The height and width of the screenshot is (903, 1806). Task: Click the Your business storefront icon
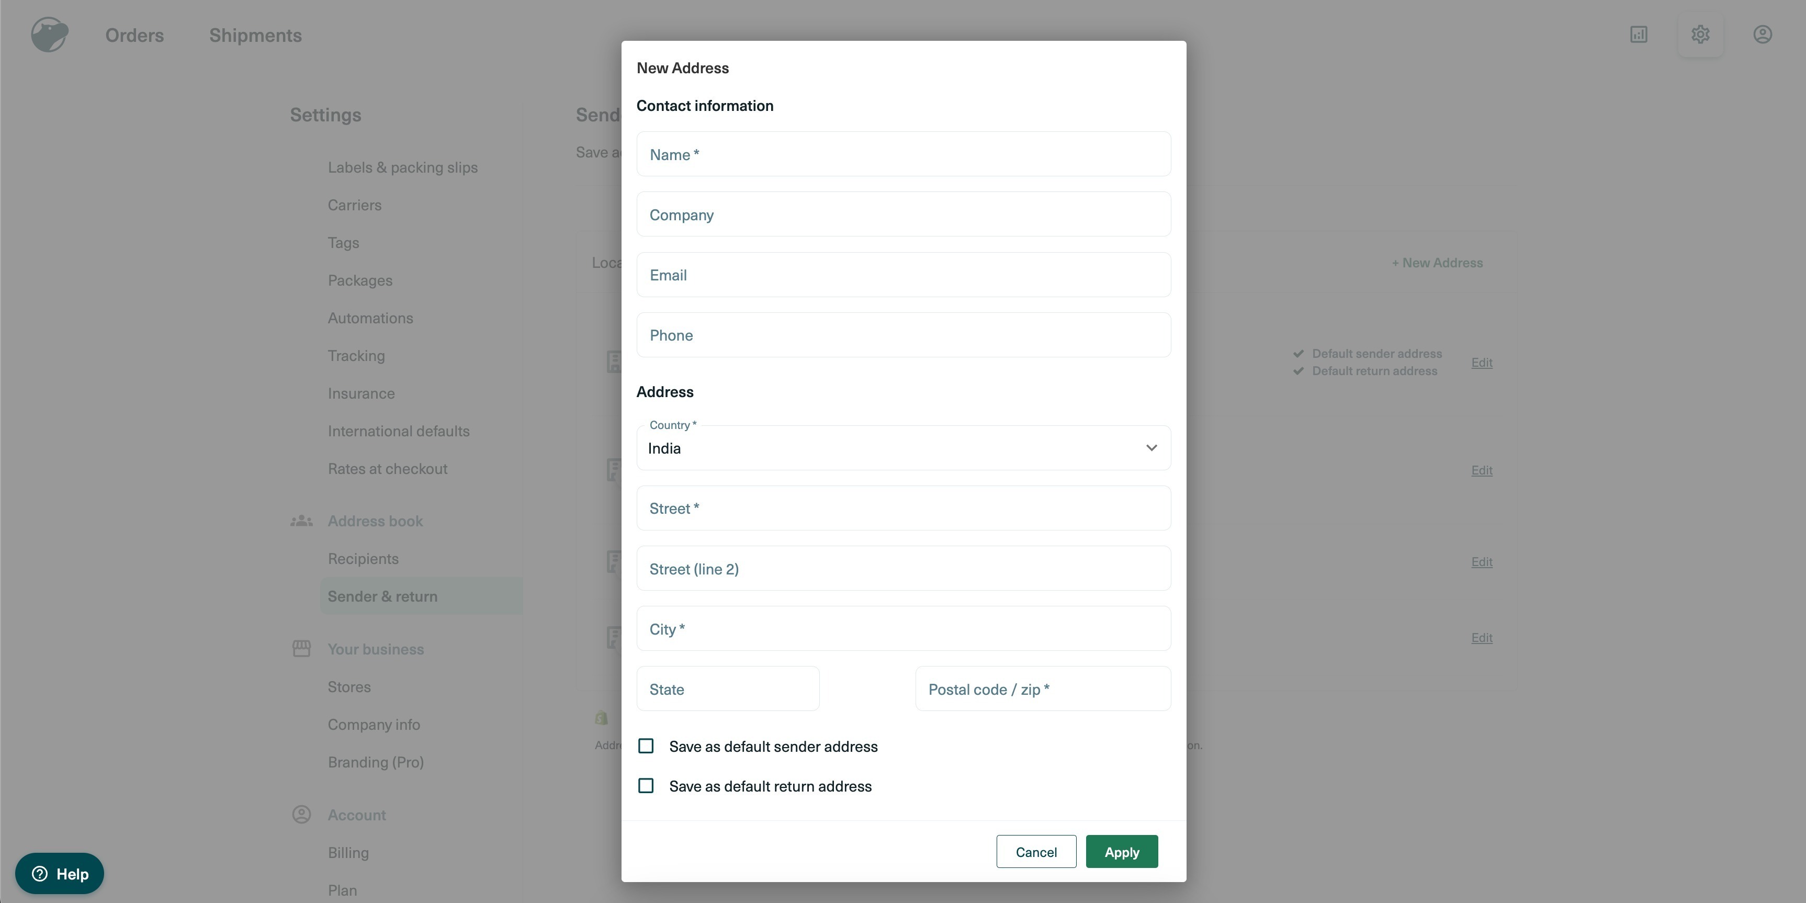click(x=301, y=649)
